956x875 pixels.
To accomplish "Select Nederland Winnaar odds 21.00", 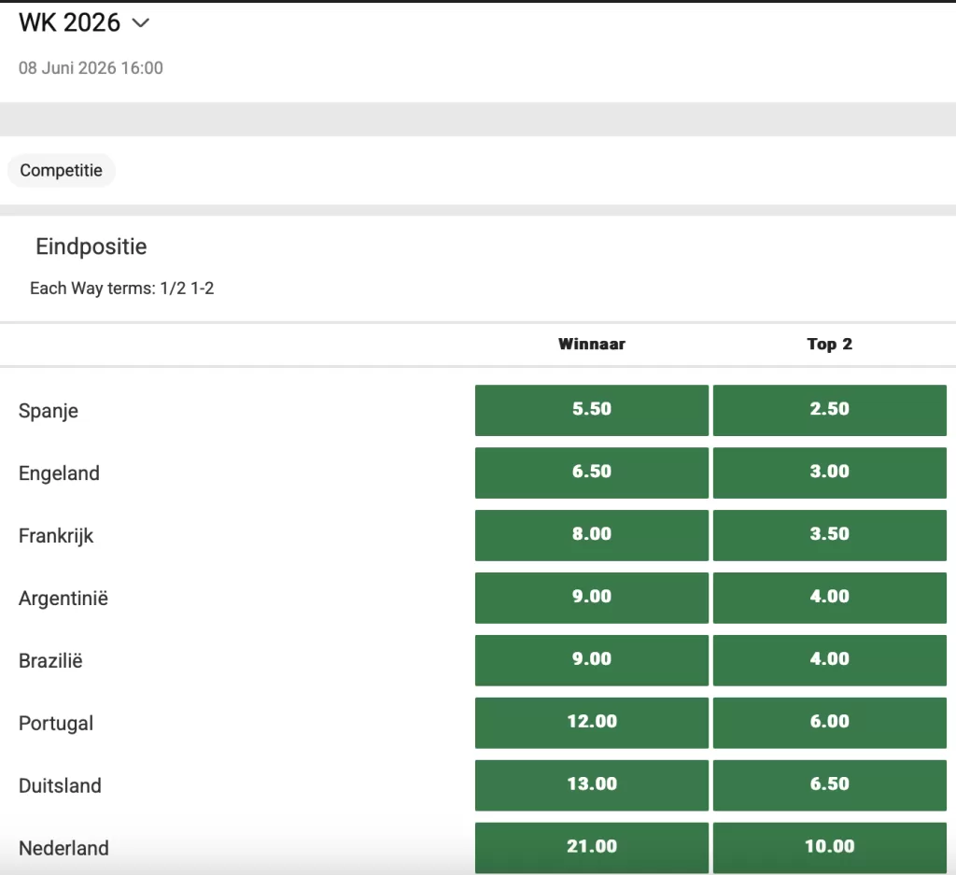I will tap(591, 847).
